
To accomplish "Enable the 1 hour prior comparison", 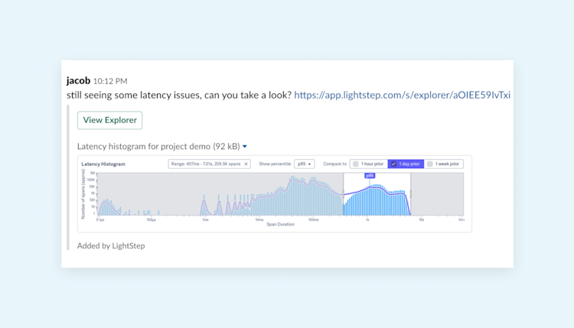I will click(369, 164).
